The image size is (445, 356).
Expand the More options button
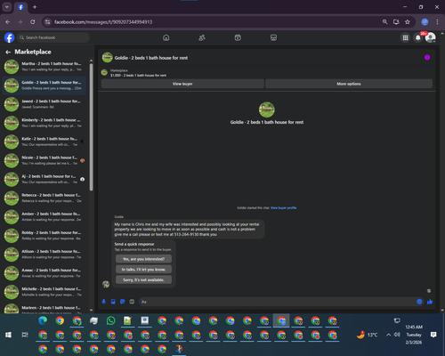[349, 84]
